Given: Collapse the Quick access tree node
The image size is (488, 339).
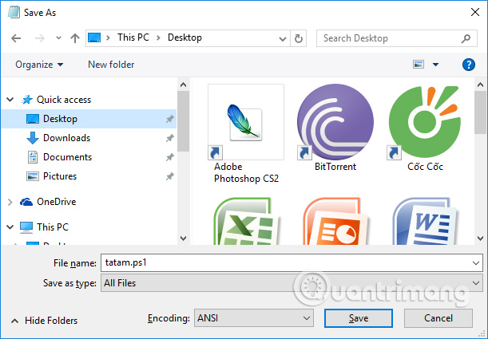Looking at the screenshot, I should coord(10,100).
